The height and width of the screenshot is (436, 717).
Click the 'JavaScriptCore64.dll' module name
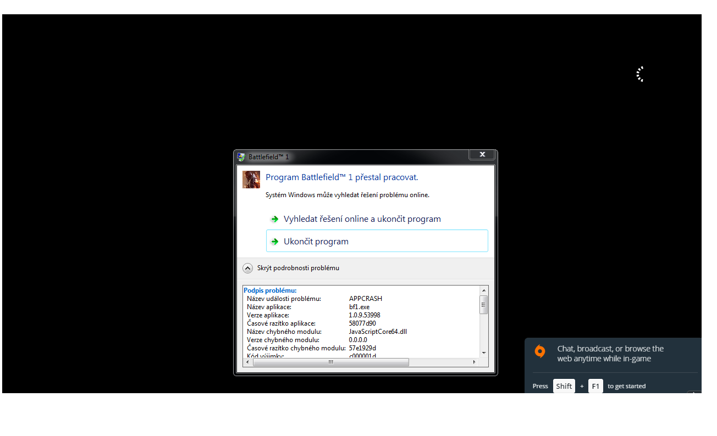[378, 332]
